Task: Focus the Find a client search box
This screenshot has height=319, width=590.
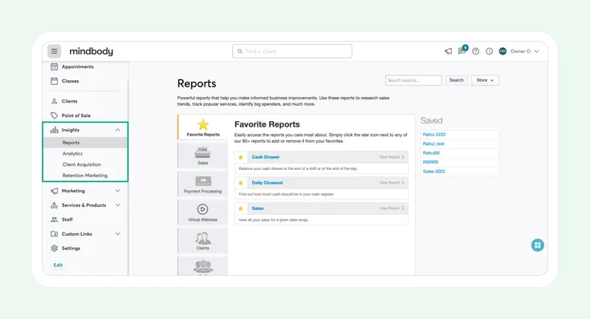Action: coord(292,51)
